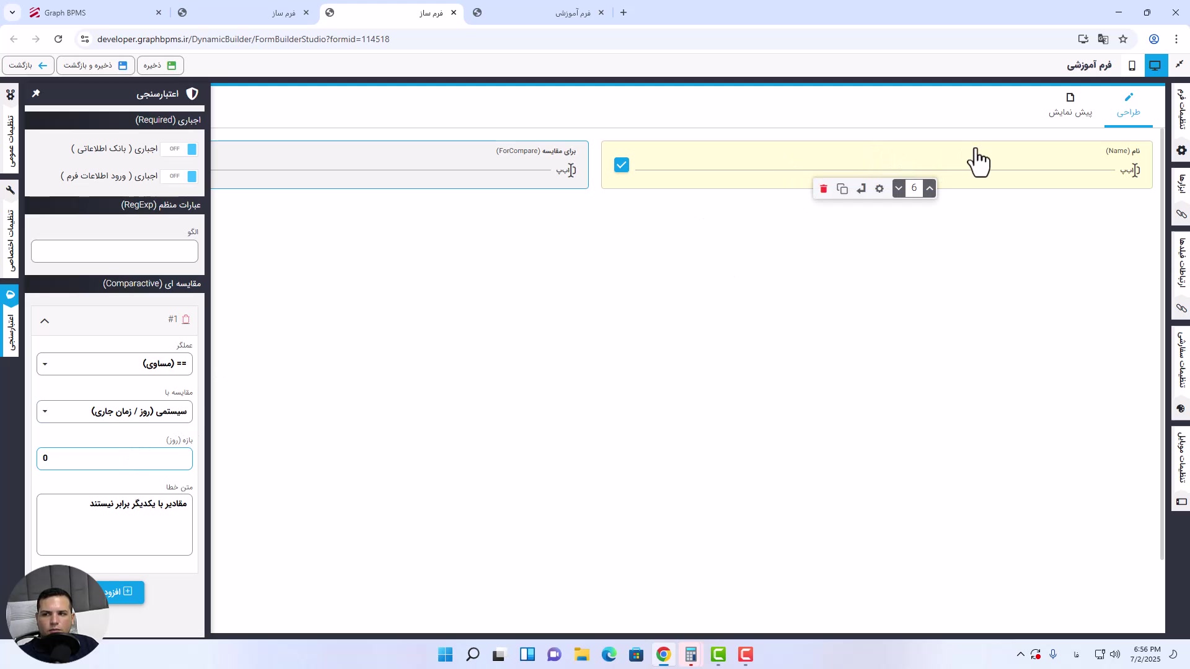Click the بازگشت back button
The width and height of the screenshot is (1190, 669).
coord(28,65)
